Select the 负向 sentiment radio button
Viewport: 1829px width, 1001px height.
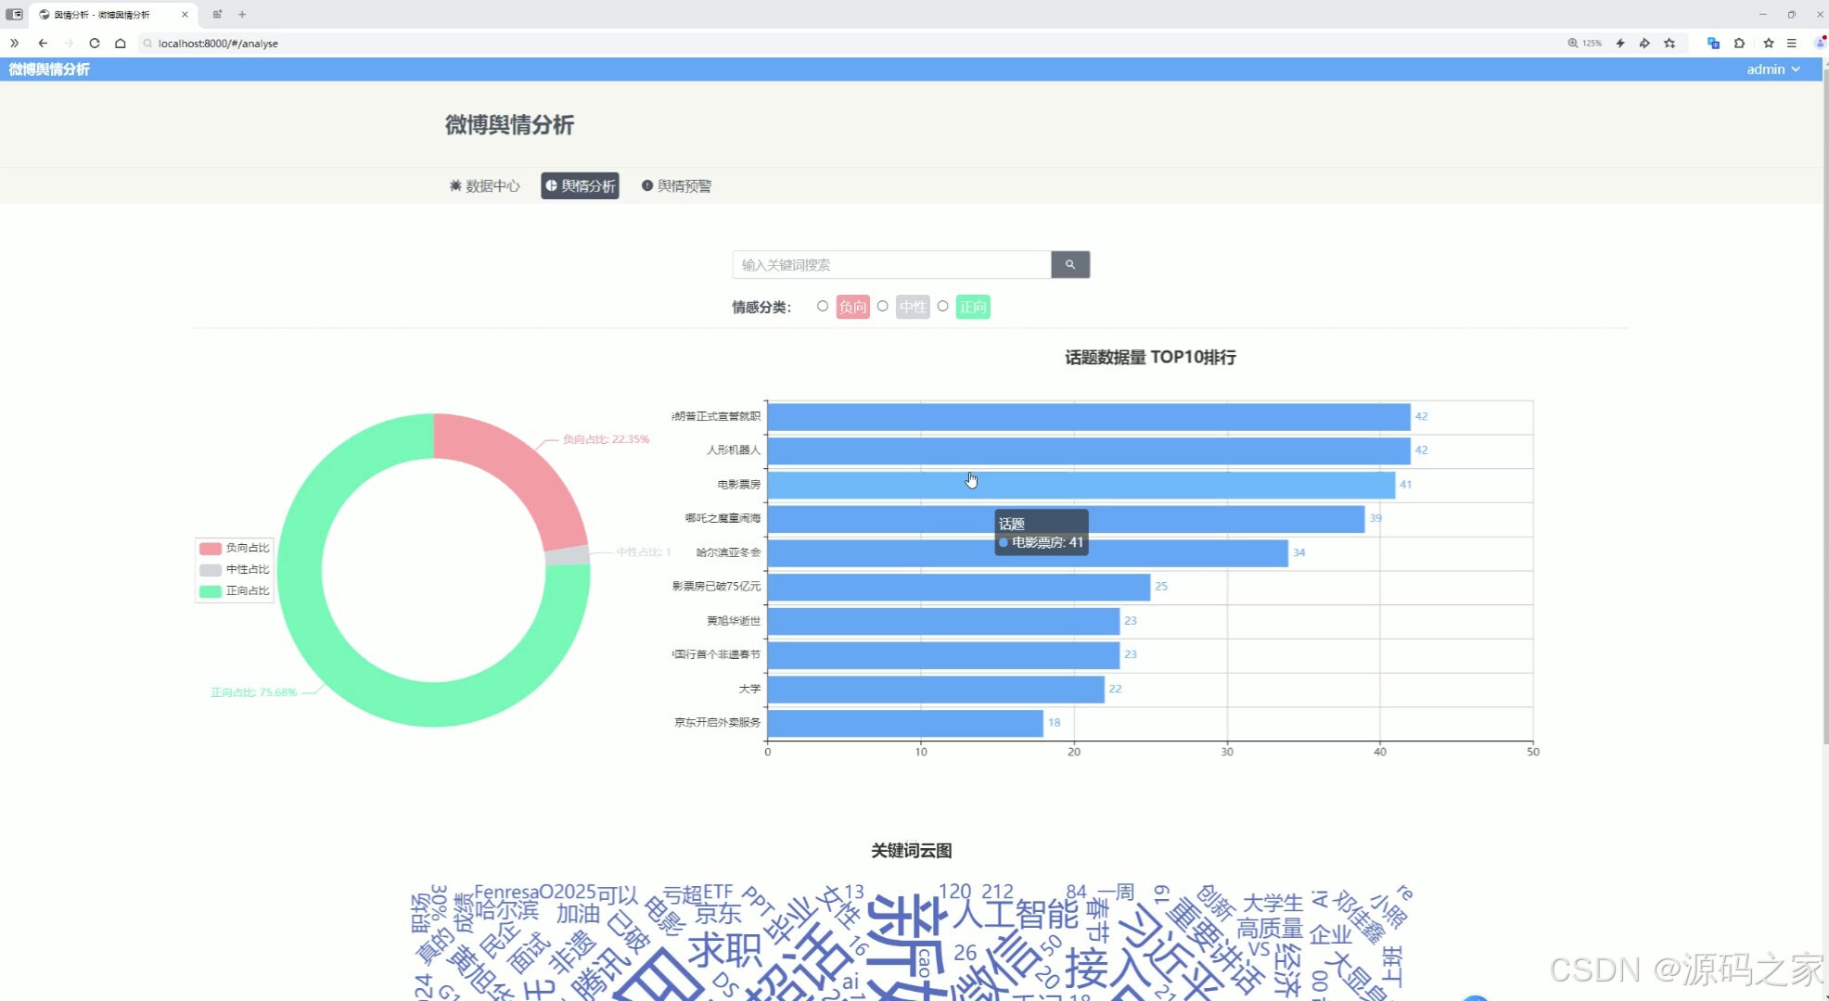click(x=823, y=307)
